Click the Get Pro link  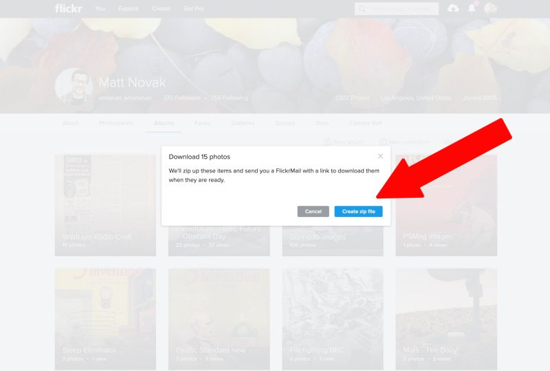[x=193, y=8]
